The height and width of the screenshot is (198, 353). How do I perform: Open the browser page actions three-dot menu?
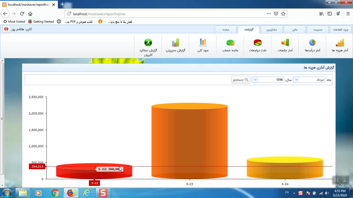[x=268, y=14]
